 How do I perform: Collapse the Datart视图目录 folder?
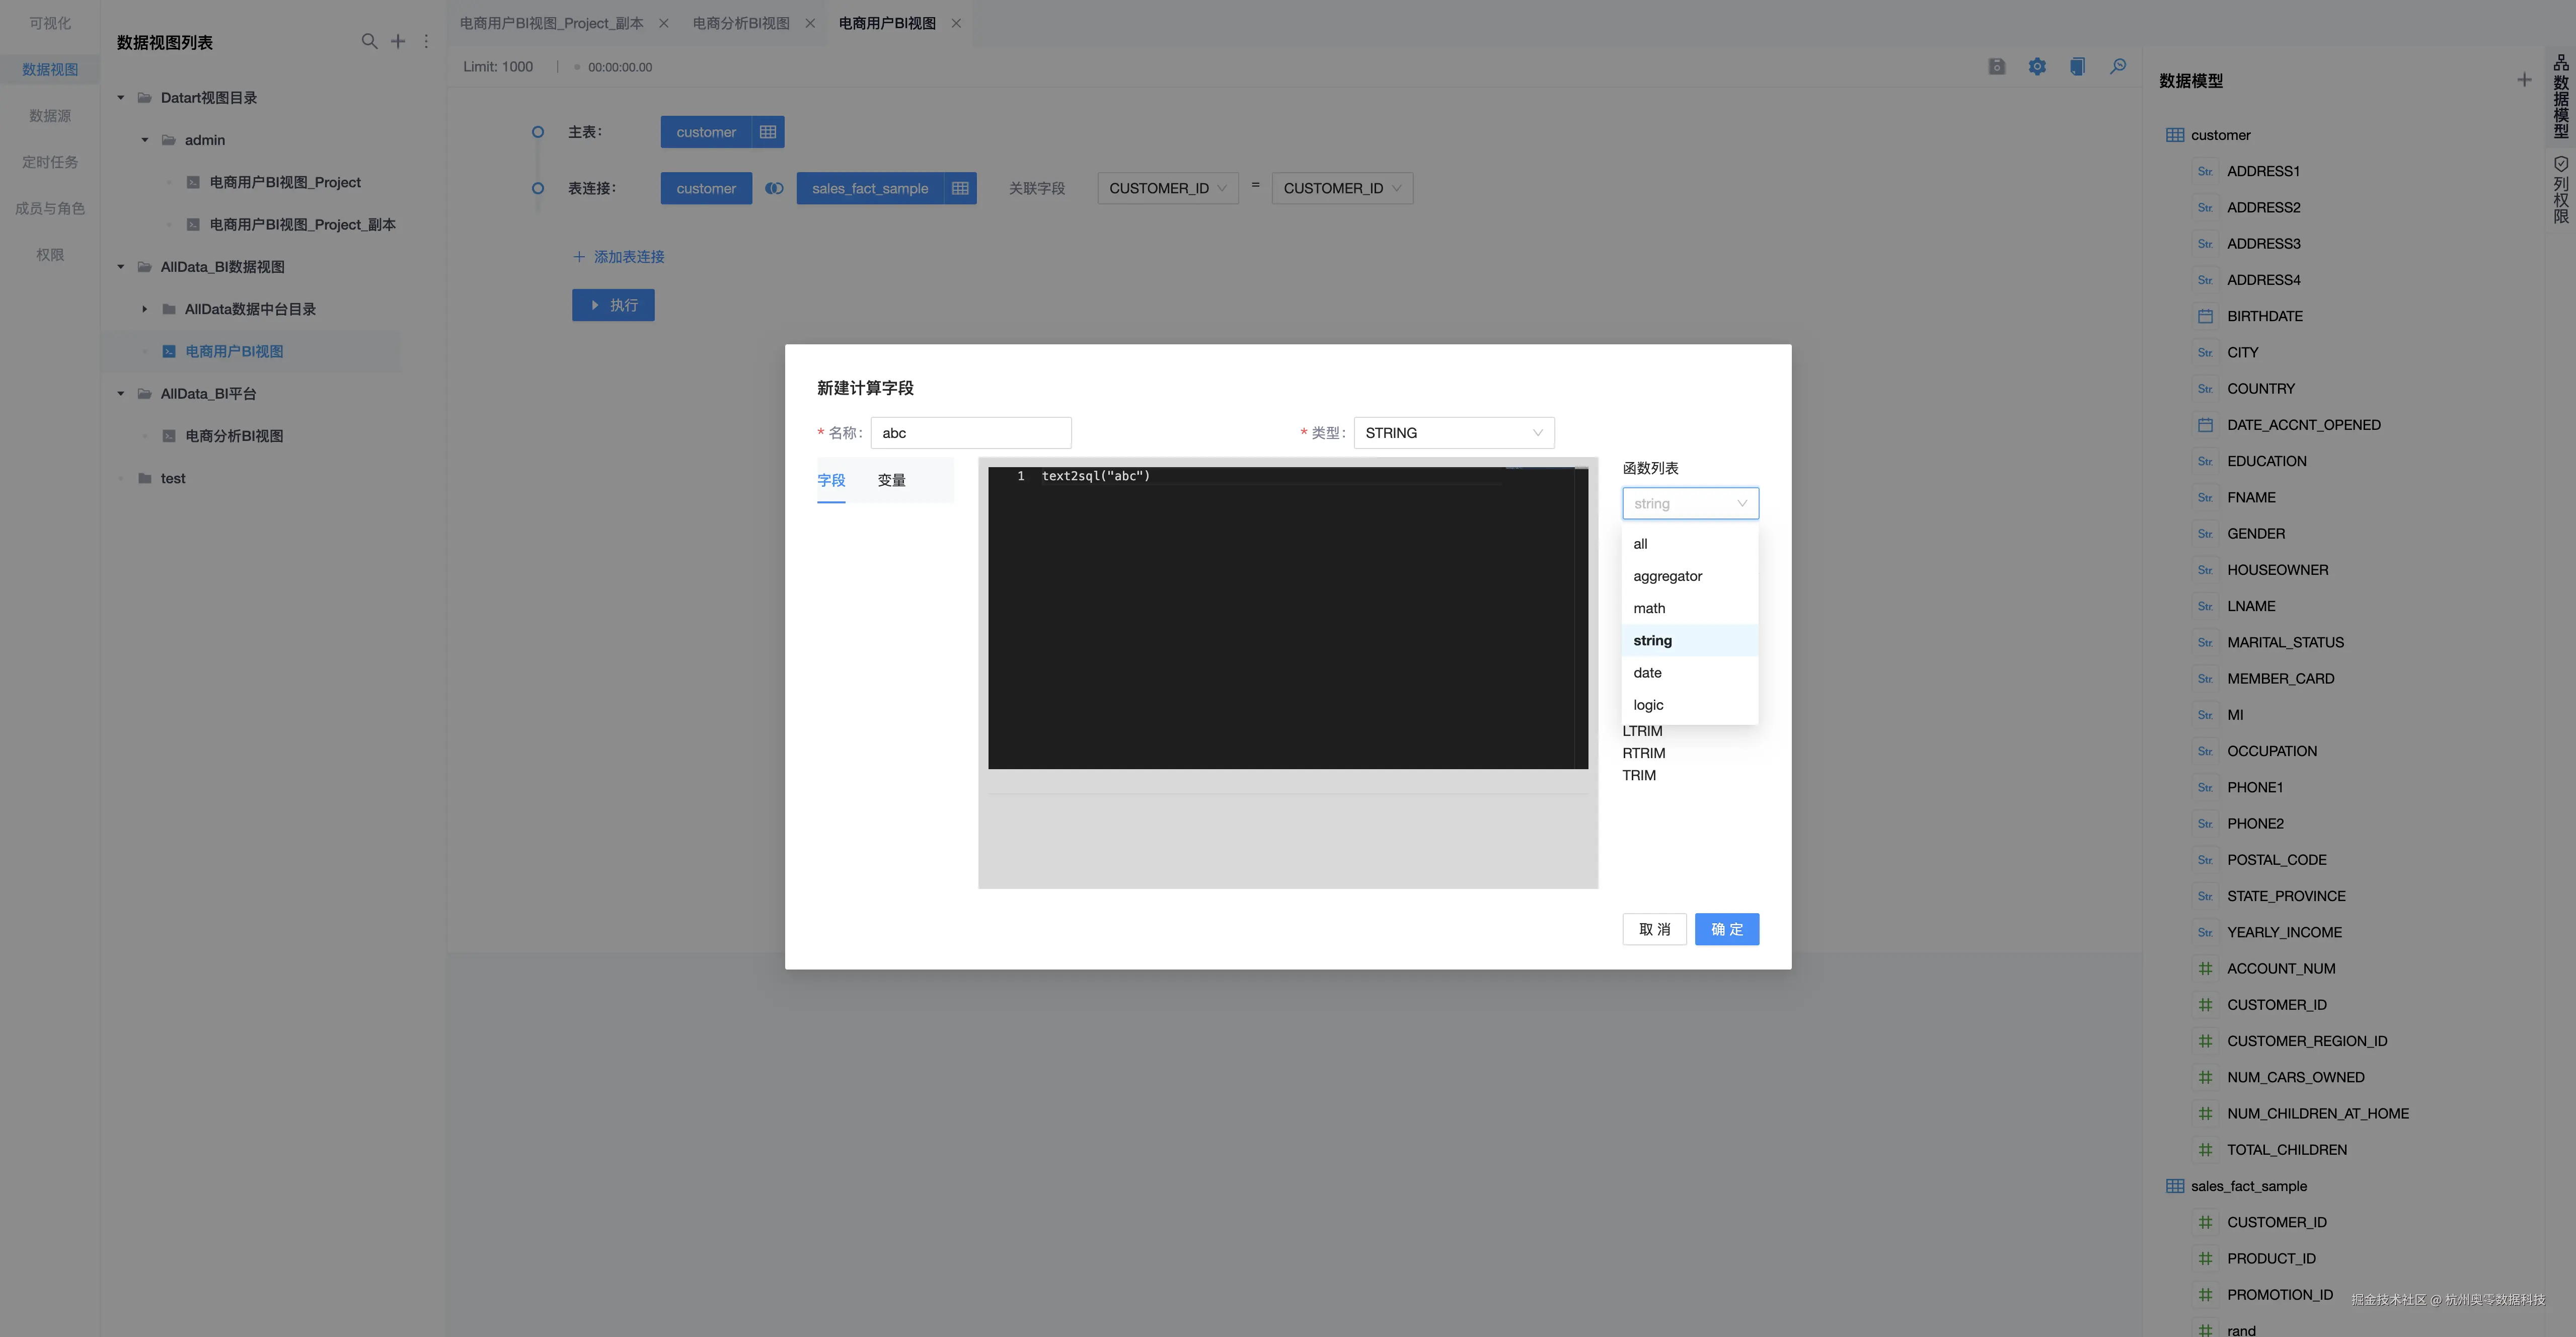(x=121, y=98)
